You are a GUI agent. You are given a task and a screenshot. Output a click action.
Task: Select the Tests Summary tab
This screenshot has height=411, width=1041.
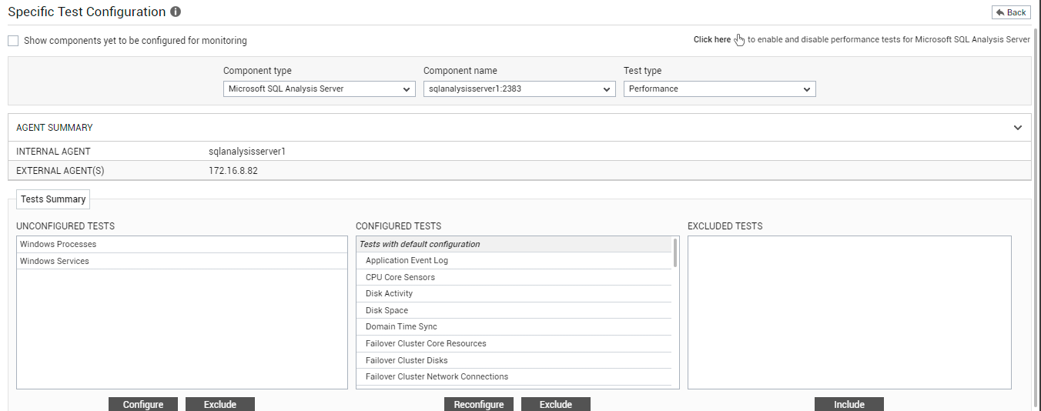53,199
